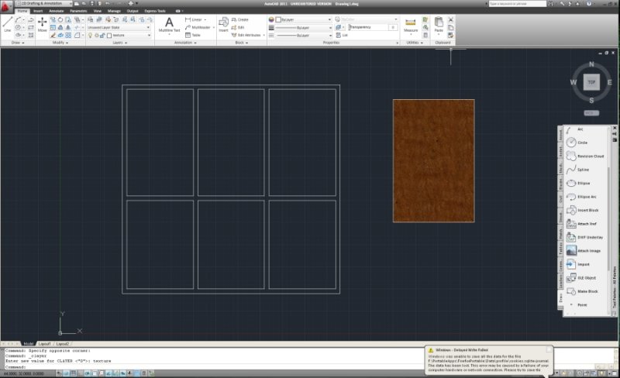Click the TOP face of the ViewCube
The height and width of the screenshot is (378, 620).
[591, 82]
